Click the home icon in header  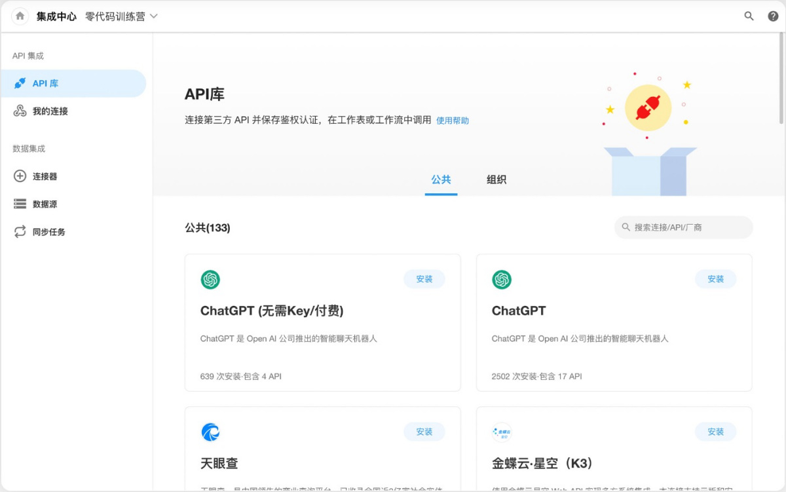point(20,16)
